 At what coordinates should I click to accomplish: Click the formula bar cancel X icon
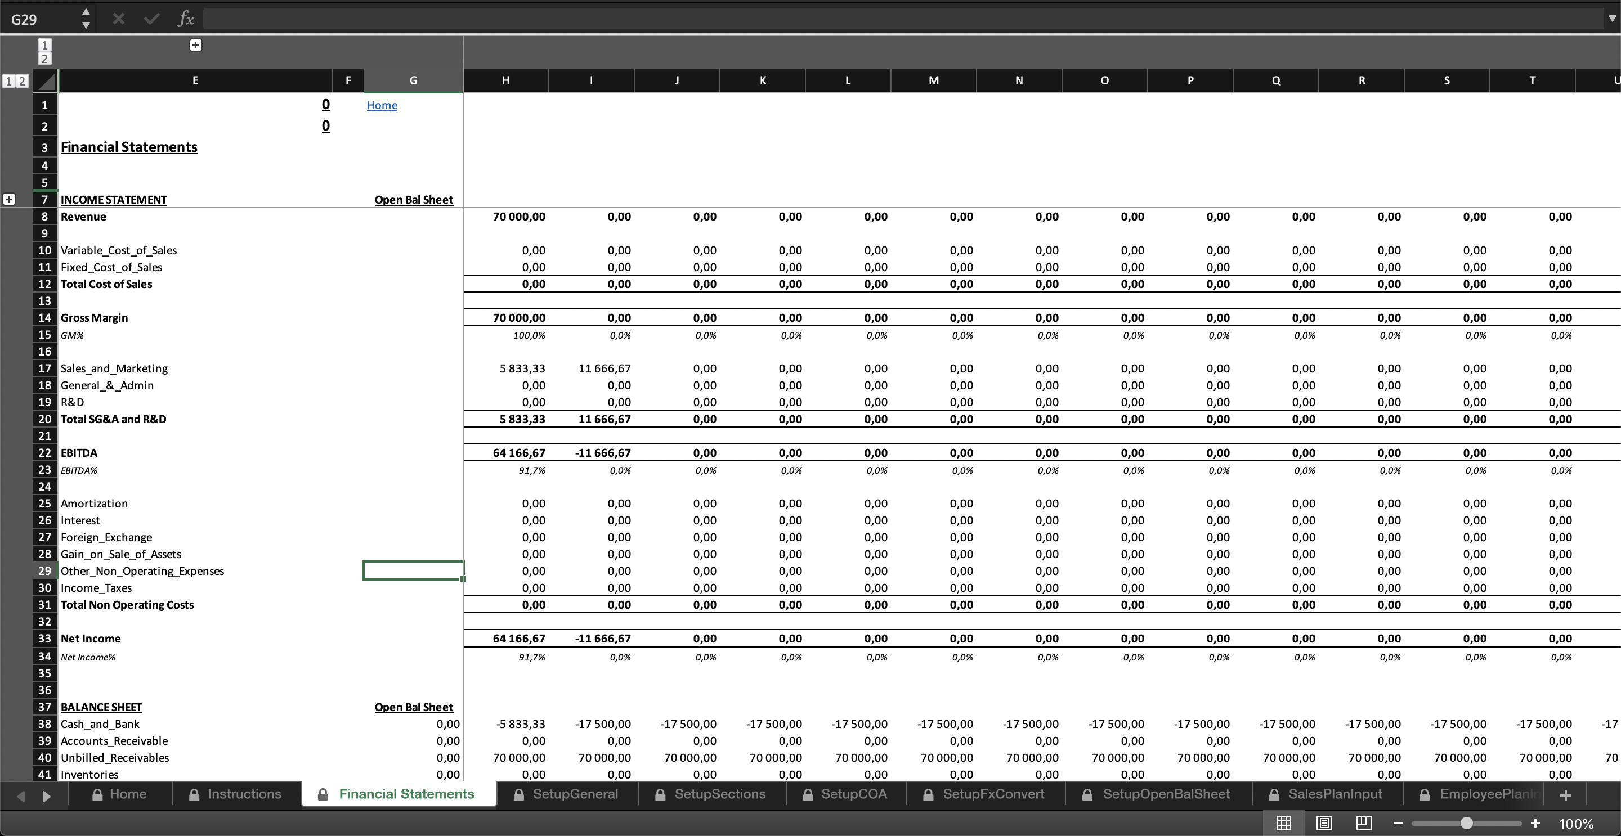pos(118,19)
